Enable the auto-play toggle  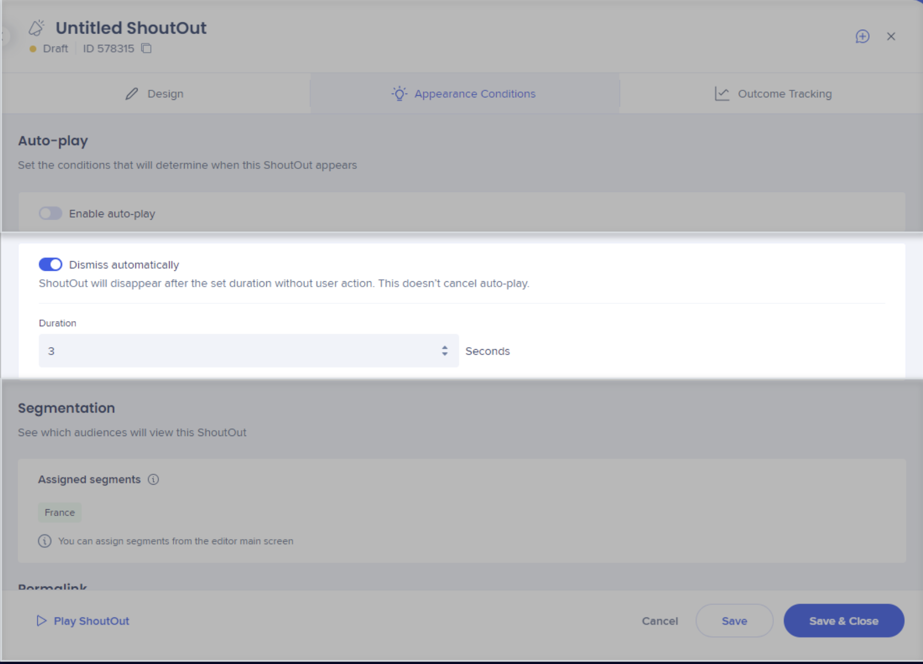(x=50, y=213)
